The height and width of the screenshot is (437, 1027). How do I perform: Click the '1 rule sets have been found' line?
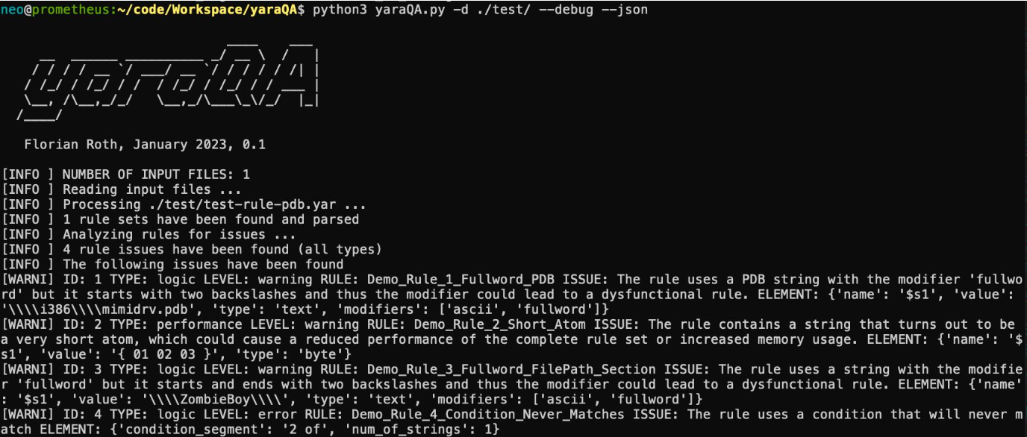[x=210, y=219]
